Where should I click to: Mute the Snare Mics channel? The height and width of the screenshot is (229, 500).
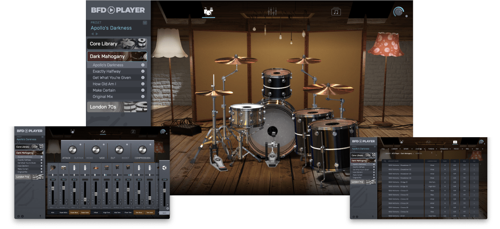pyautogui.click(x=67, y=200)
